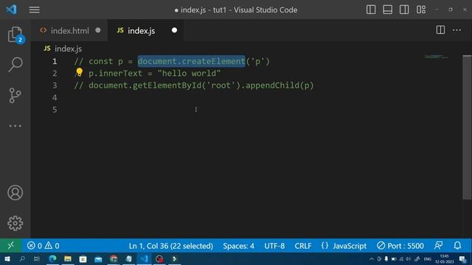Show additional views ellipsis in activity bar

[x=15, y=126]
